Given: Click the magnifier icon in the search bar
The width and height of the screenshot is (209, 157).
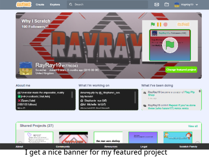Looking at the screenshot, I should 71,4.
